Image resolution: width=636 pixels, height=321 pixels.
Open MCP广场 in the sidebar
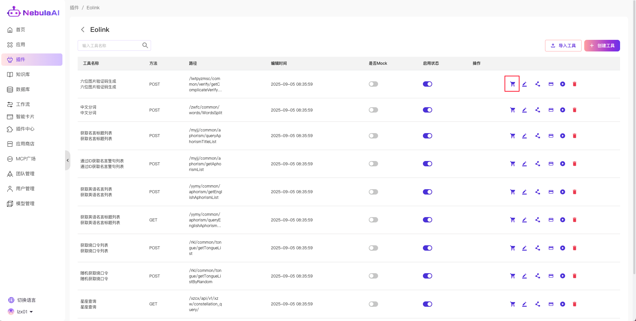pos(32,159)
